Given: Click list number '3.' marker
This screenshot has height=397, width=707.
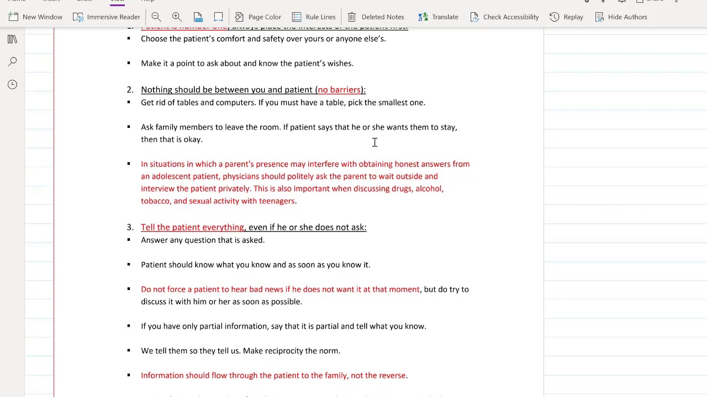Looking at the screenshot, I should click(130, 227).
